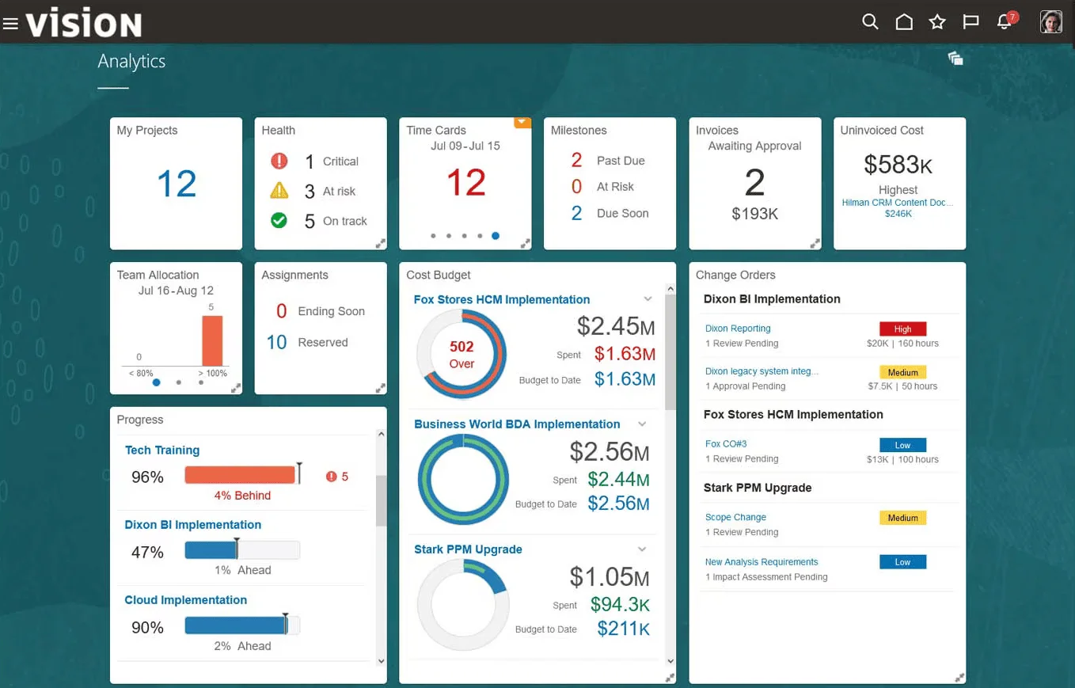
Task: Expand the Change Orders card
Action: tap(959, 677)
